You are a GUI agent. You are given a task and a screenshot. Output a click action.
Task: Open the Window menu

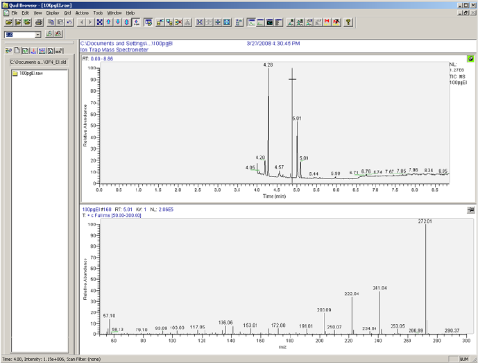point(114,12)
